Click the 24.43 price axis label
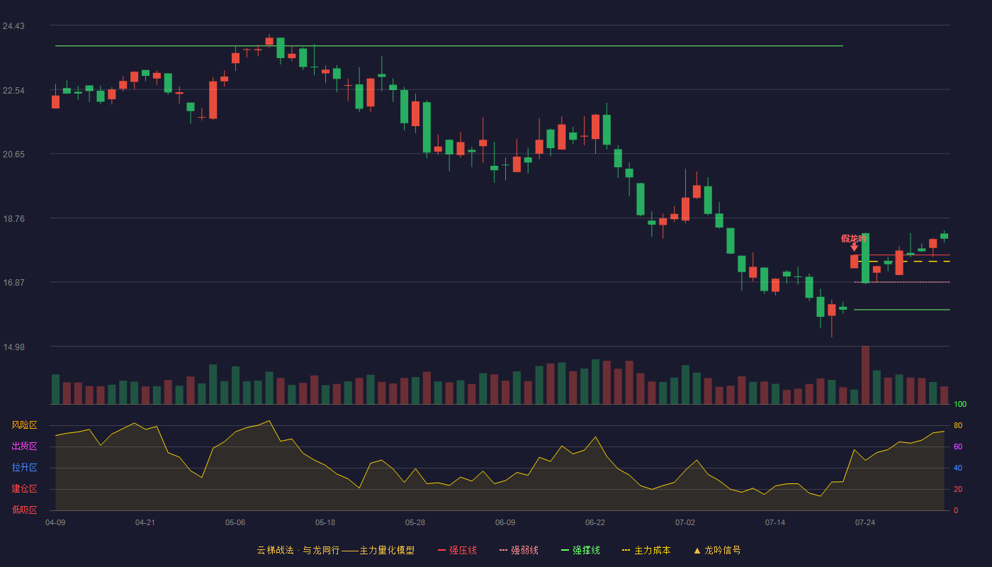The height and width of the screenshot is (567, 992). coord(13,26)
